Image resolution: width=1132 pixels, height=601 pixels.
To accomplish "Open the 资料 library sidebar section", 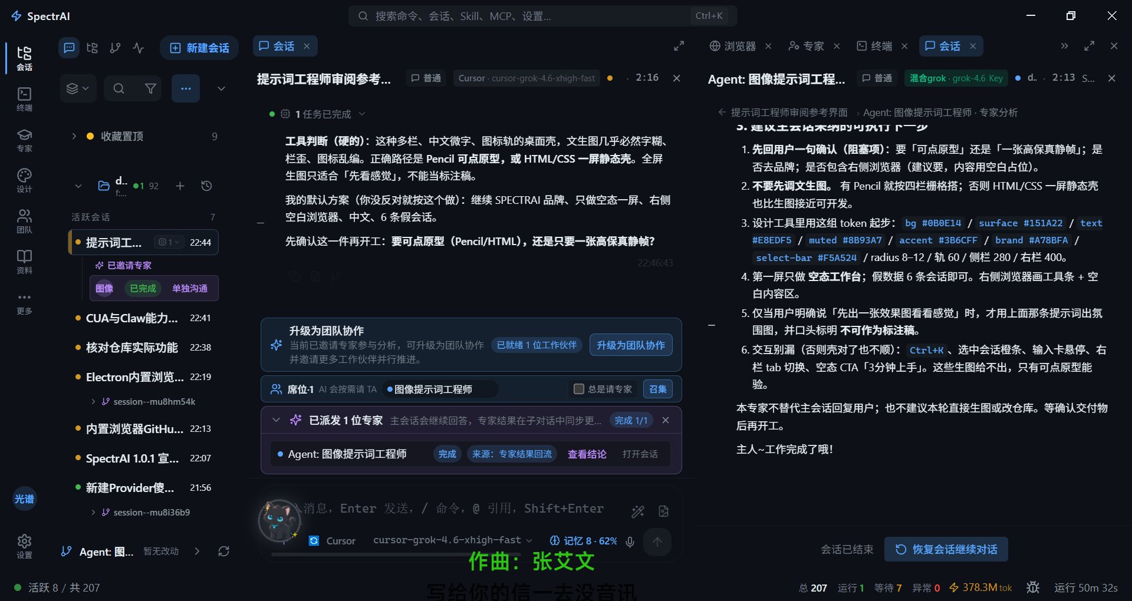I will pyautogui.click(x=24, y=262).
